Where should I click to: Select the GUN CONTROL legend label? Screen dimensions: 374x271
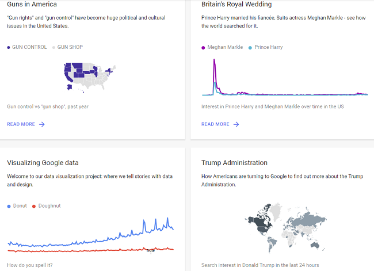(x=29, y=47)
